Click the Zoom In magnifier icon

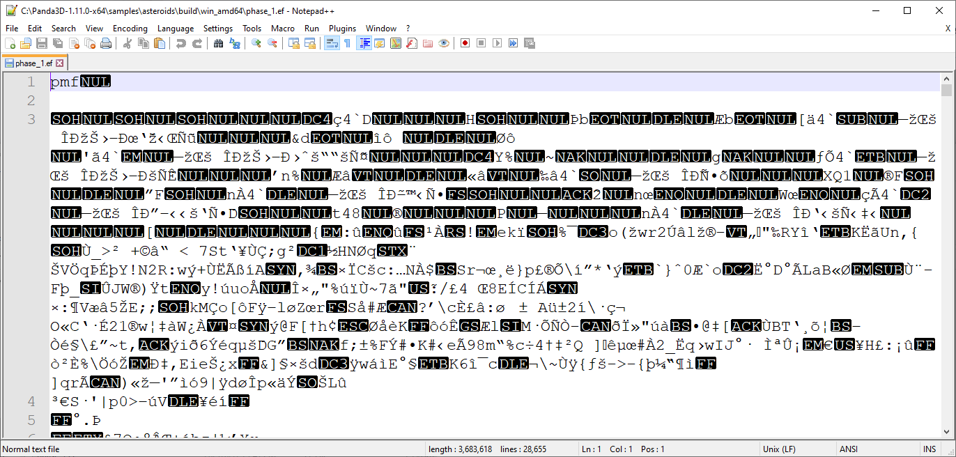coord(256,43)
